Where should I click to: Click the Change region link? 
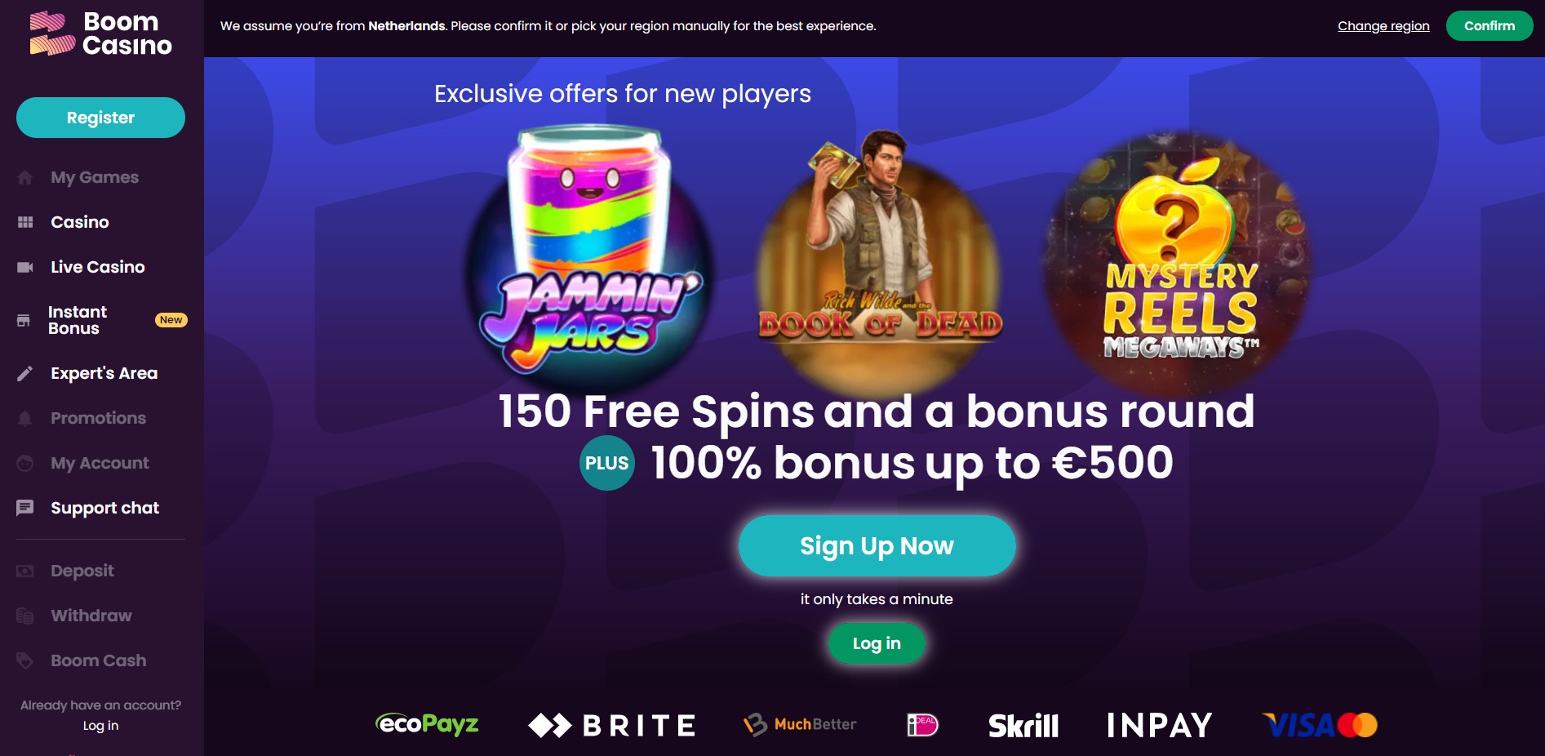tap(1383, 26)
